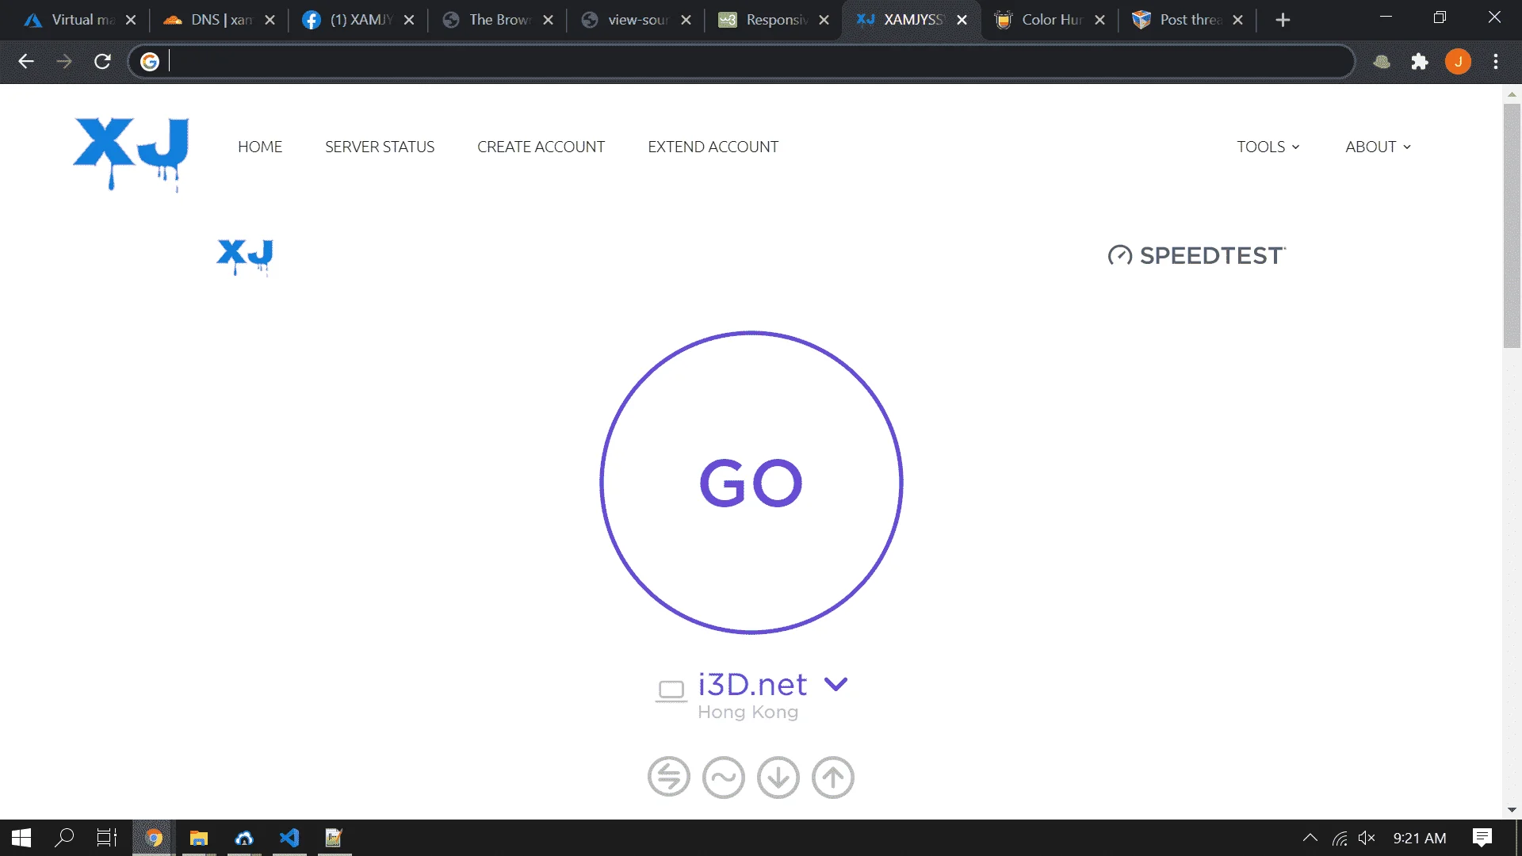Click the browser back arrow
The width and height of the screenshot is (1522, 856).
click(26, 61)
